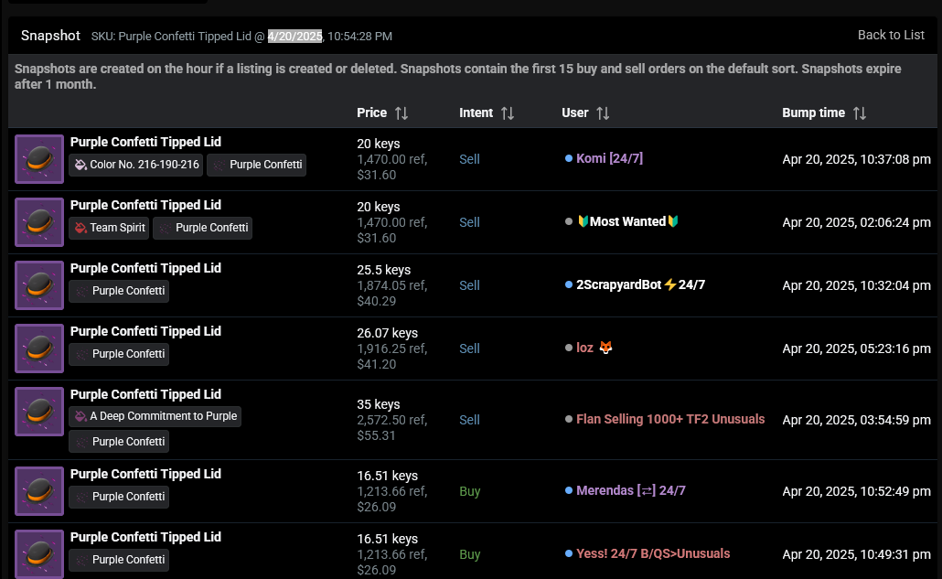Click bump time Apr 20, 2025, 10:37:08 pm
This screenshot has height=579, width=942.
coord(857,159)
